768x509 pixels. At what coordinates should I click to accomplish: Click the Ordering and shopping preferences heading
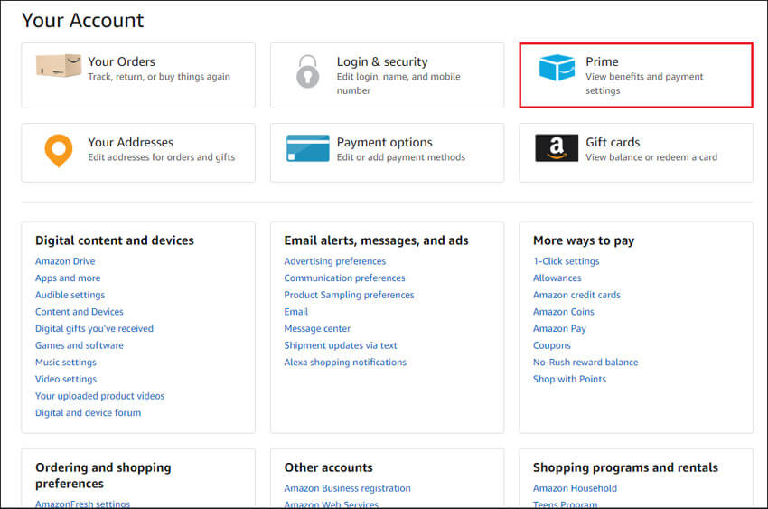point(103,476)
